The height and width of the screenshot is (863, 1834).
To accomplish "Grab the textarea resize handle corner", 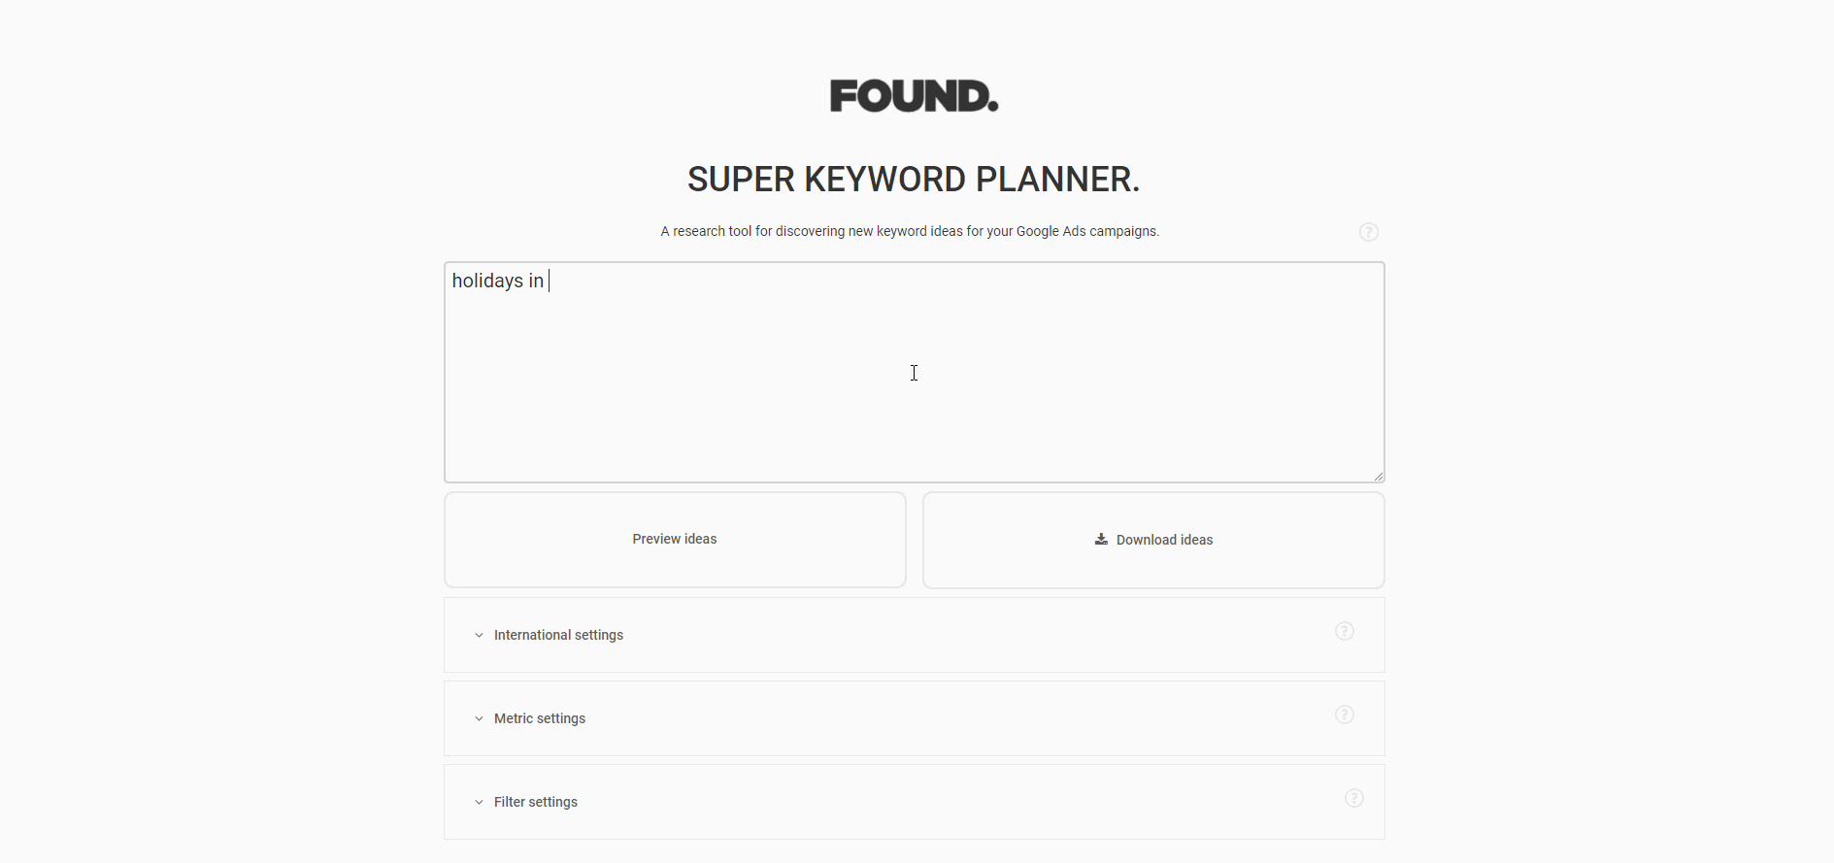I will click(x=1378, y=476).
